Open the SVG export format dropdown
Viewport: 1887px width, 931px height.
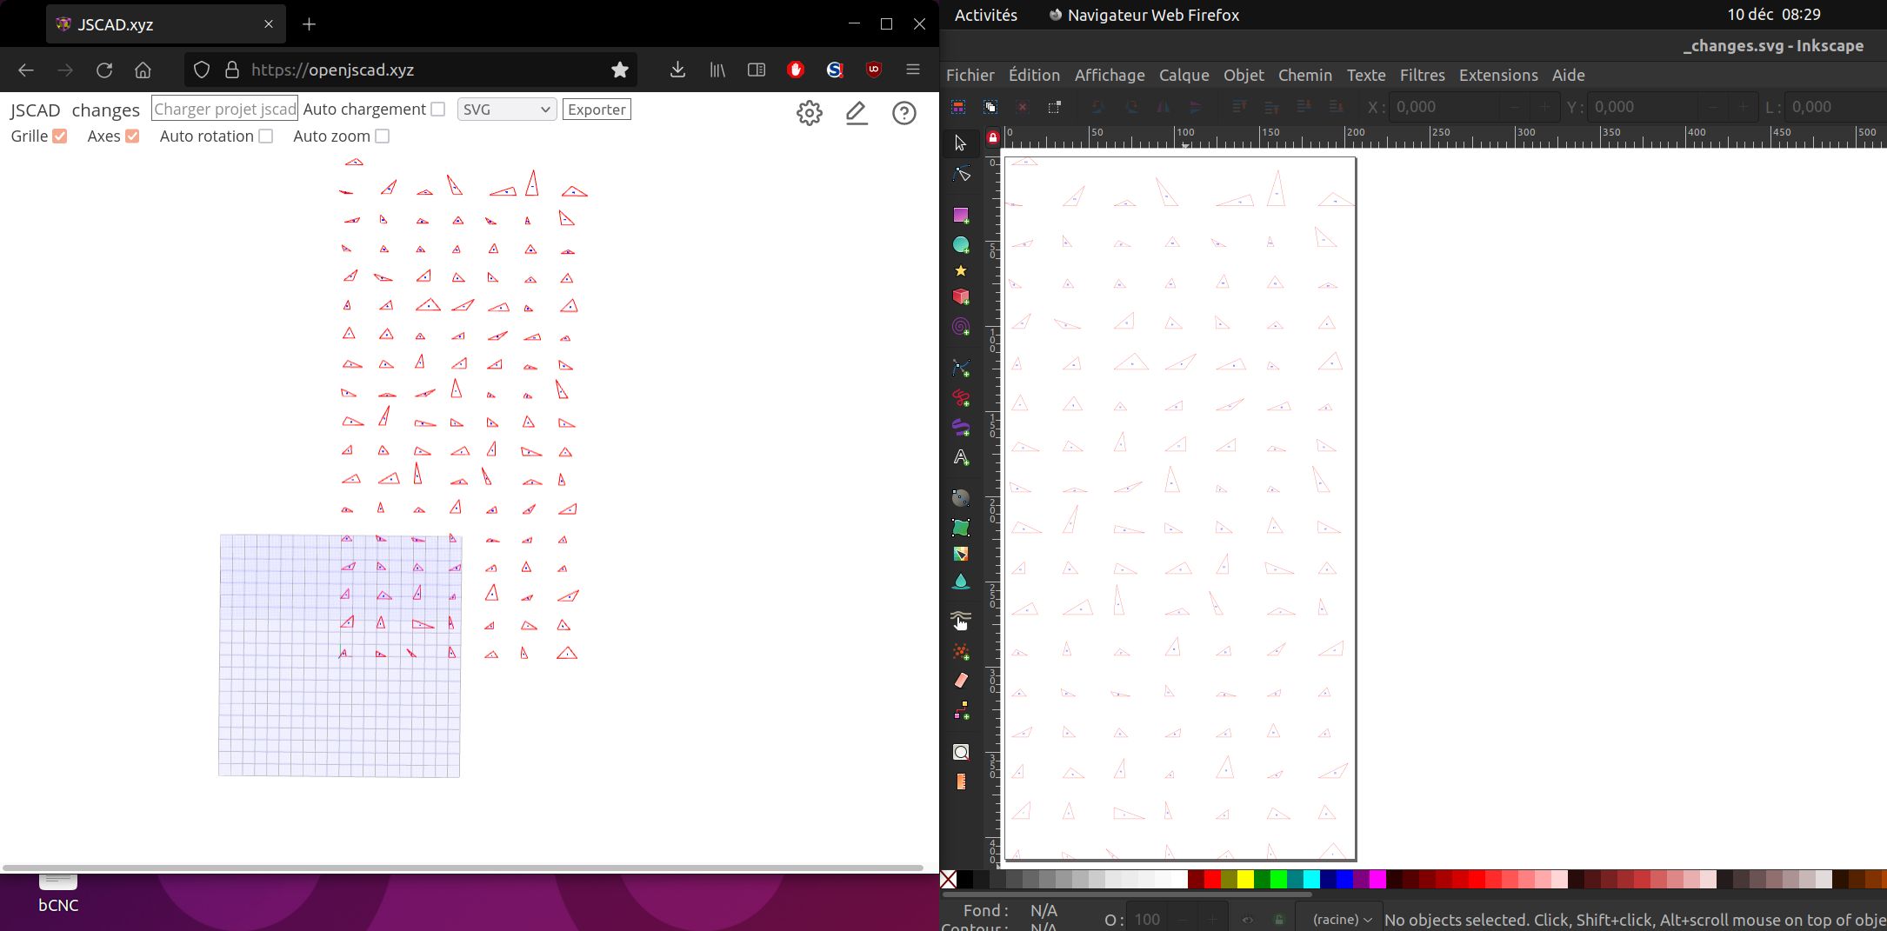tap(506, 109)
